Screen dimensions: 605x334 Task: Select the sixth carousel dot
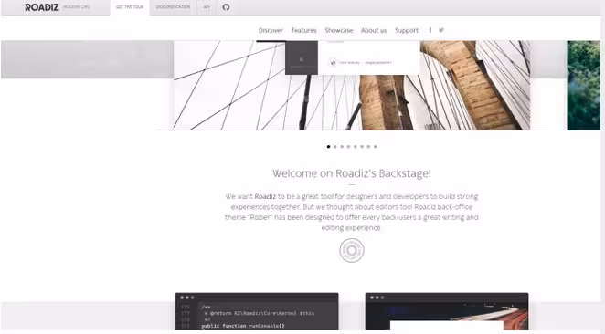362,147
